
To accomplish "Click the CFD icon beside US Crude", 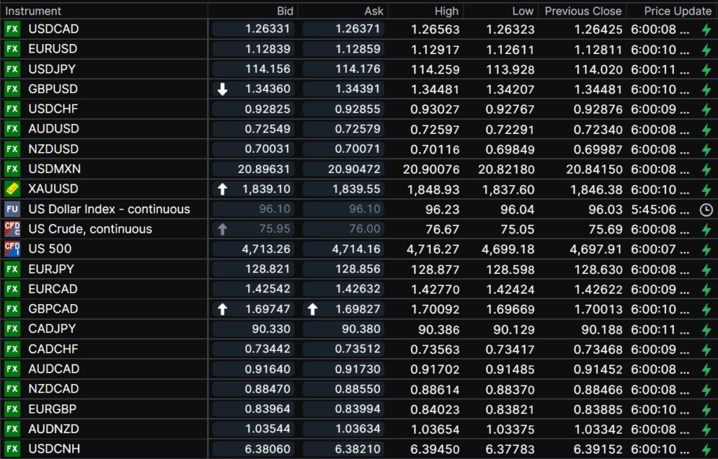I will [12, 229].
